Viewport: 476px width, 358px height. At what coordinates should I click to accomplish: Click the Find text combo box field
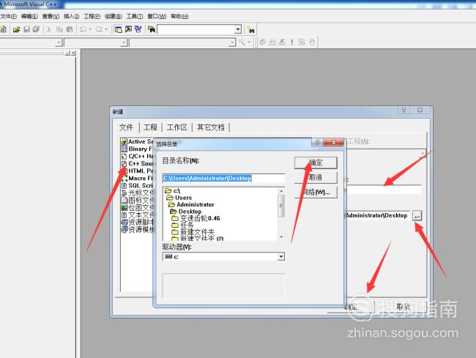pyautogui.click(x=196, y=29)
